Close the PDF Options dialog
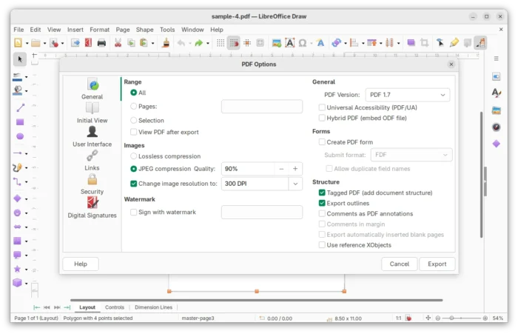Screen dimensions: 518x334 (451, 64)
